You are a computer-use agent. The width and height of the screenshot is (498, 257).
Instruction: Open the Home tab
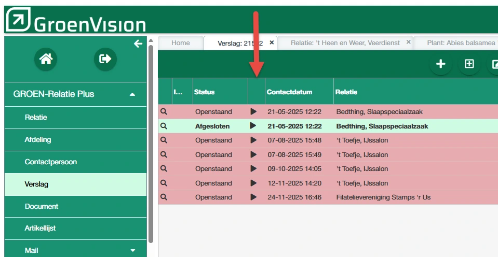181,43
